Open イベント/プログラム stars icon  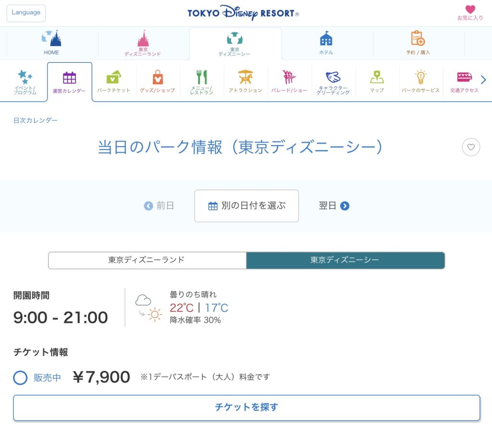[25, 82]
